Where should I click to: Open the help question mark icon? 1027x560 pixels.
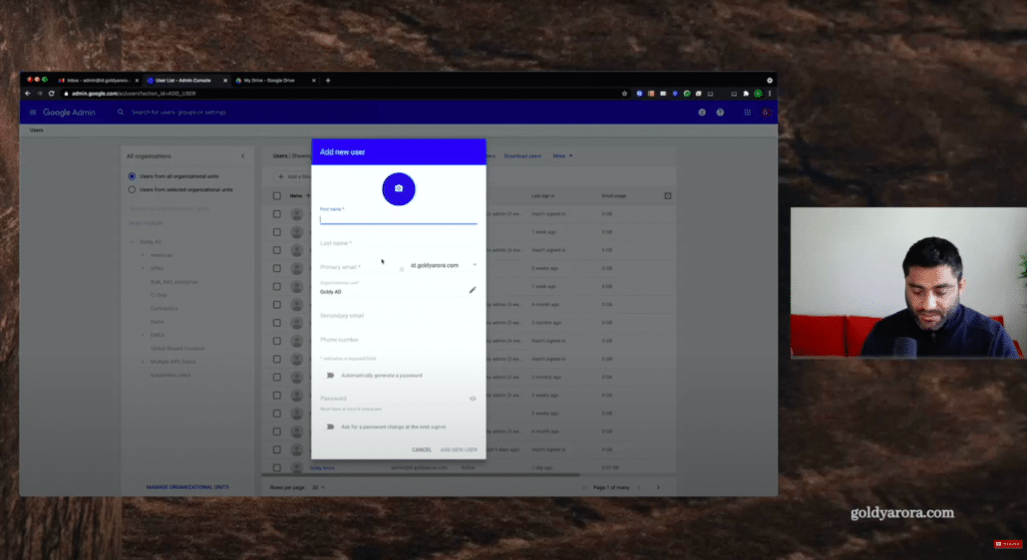(x=720, y=113)
